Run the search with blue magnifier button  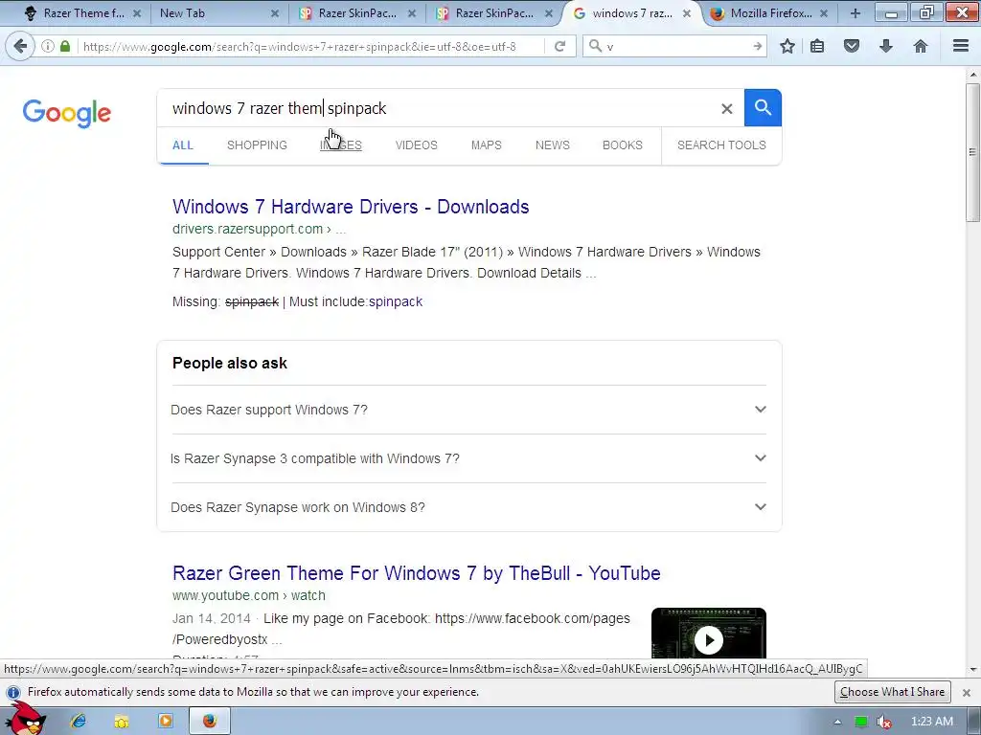(x=763, y=107)
